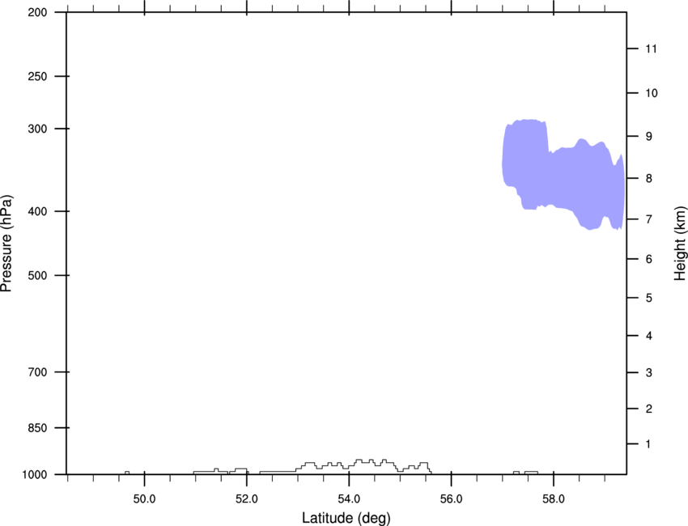Click the 1000 pressure tick label

pos(35,475)
